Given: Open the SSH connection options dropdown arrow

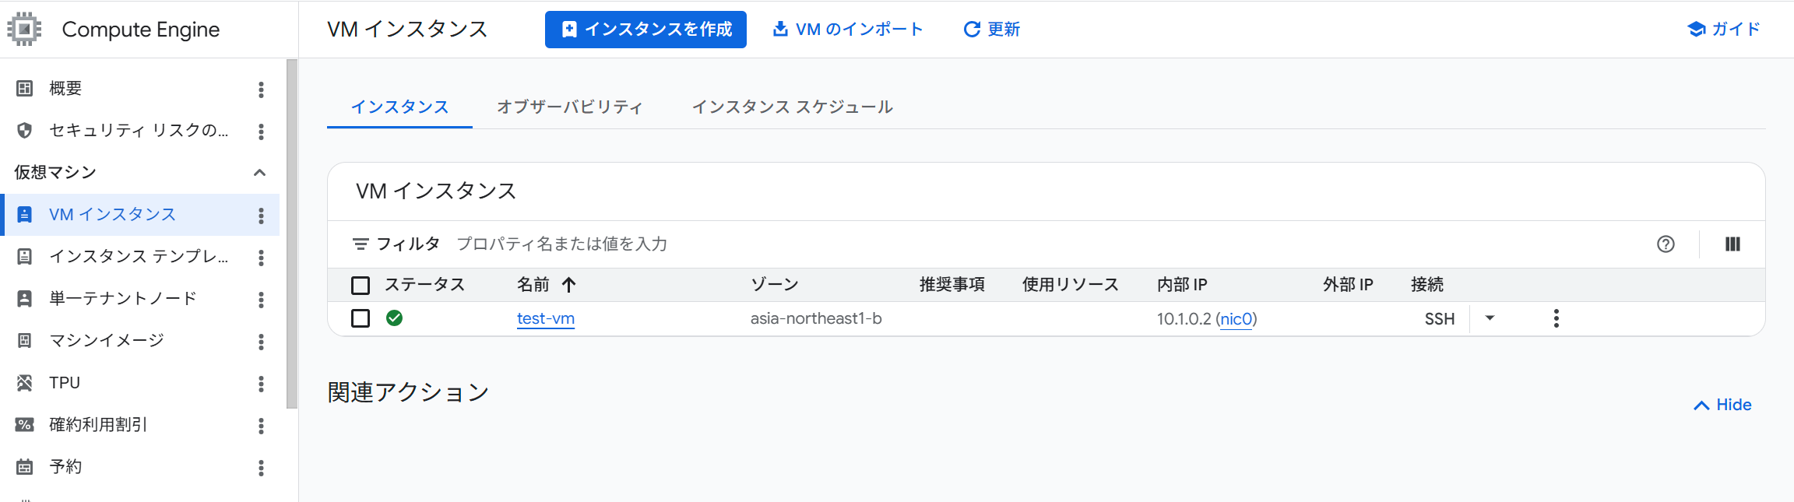Looking at the screenshot, I should (1490, 318).
